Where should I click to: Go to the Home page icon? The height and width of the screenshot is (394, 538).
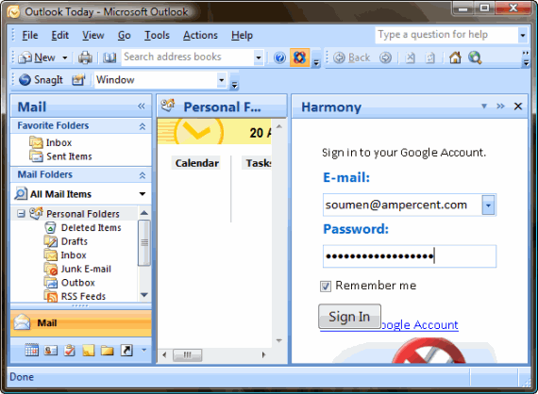(455, 57)
